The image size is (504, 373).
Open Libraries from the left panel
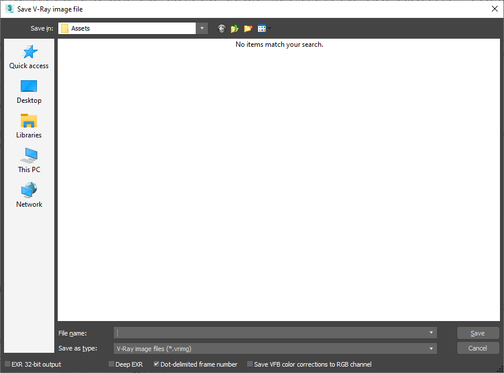coord(28,125)
